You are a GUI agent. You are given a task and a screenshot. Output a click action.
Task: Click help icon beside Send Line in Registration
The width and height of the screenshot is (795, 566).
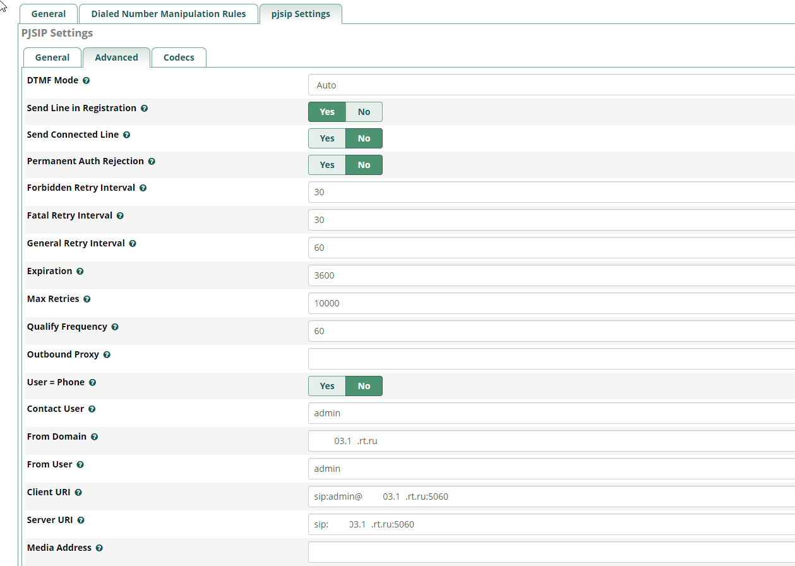(x=144, y=109)
